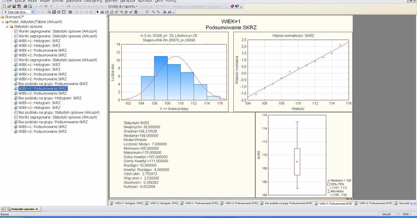Click the 'WIEK=1' graph title text
This screenshot has width=417, height=218.
pos(231,22)
